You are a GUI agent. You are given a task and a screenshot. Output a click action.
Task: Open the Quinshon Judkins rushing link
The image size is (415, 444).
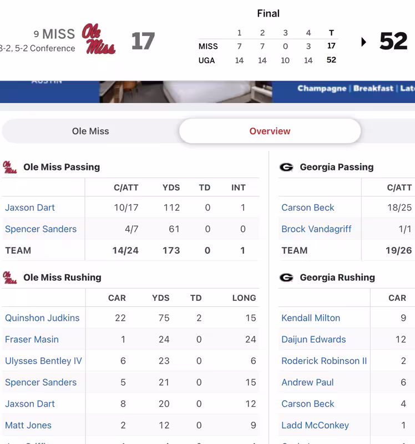pyautogui.click(x=42, y=318)
